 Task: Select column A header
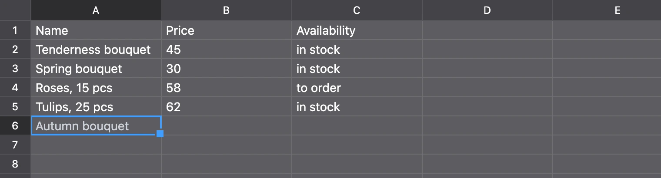(96, 10)
